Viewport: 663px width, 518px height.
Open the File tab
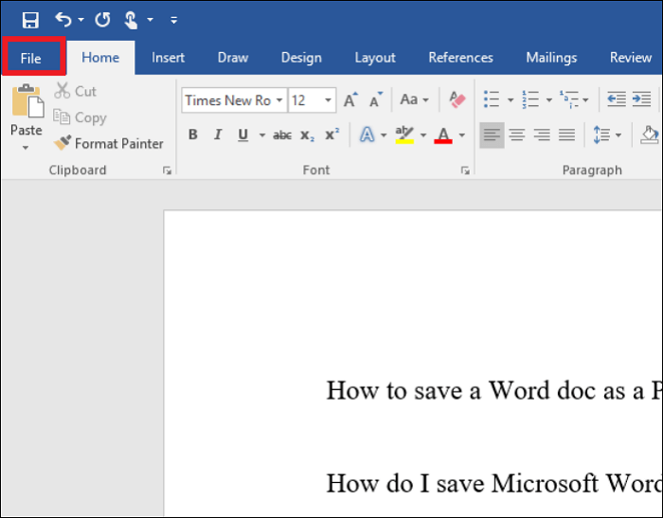pyautogui.click(x=31, y=58)
